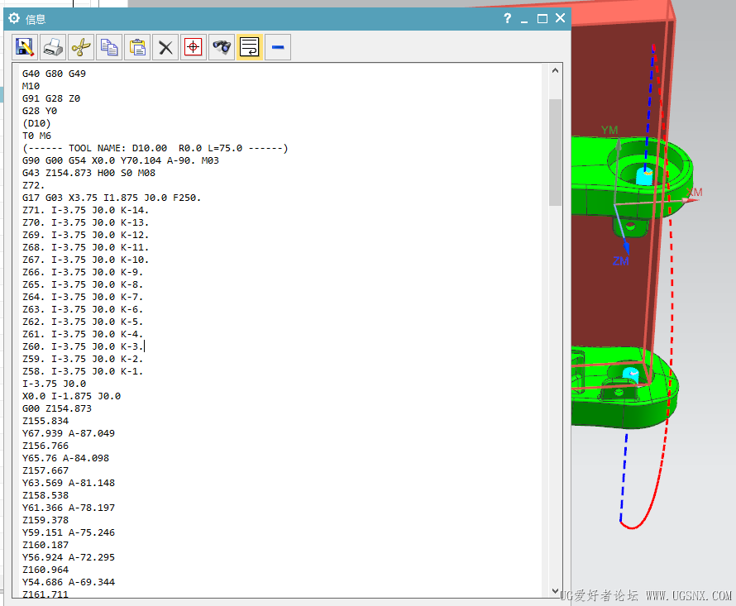Image resolution: width=736 pixels, height=606 pixels.
Task: Click the Save As icon in toolbar
Action: click(25, 47)
